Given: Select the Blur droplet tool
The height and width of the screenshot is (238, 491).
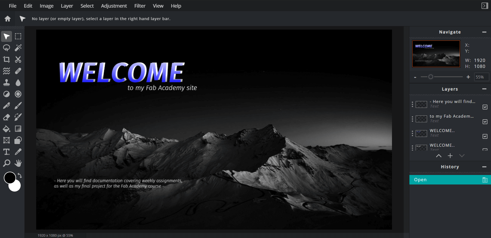Looking at the screenshot, I should 18,83.
